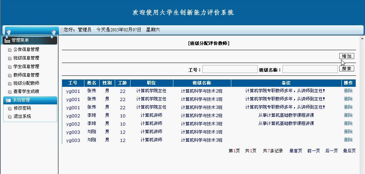Click icon beside 查看学生成绩 menu item
365x174 pixels.
point(10,92)
